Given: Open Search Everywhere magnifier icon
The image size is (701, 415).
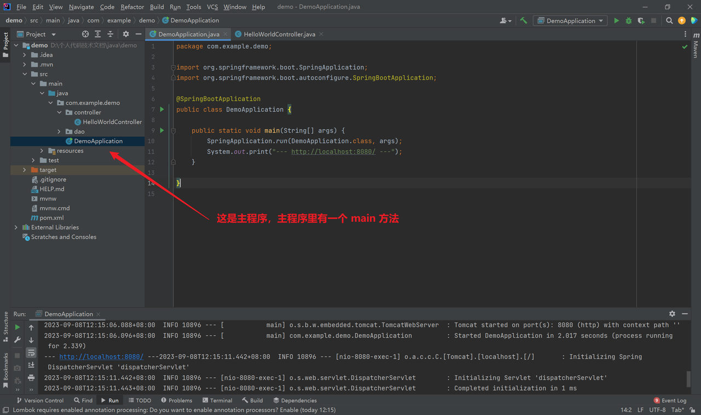Looking at the screenshot, I should tap(669, 21).
